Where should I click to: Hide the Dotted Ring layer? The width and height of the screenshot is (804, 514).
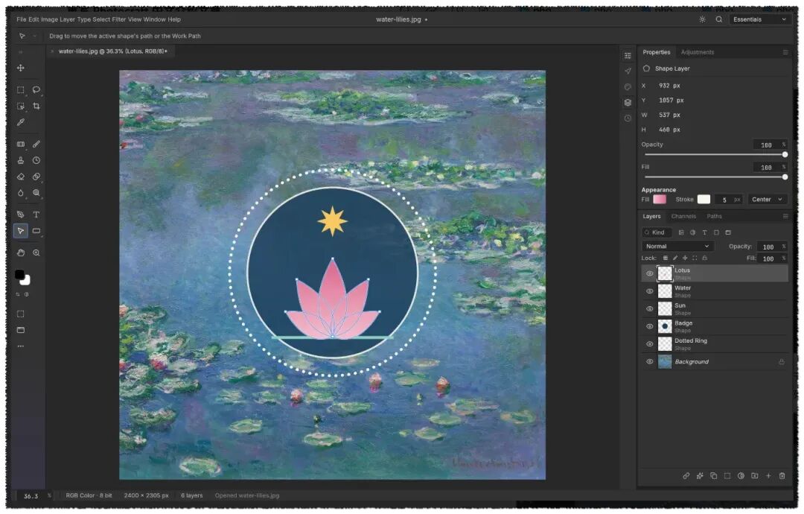[649, 344]
